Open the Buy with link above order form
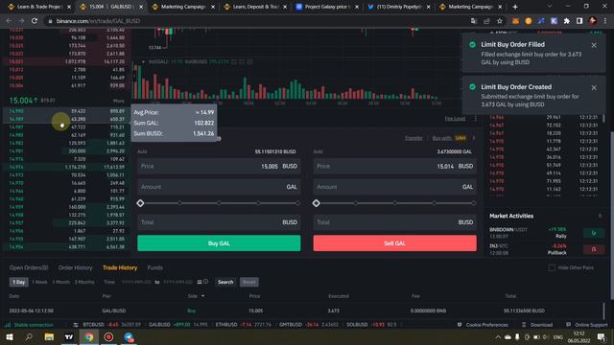The height and width of the screenshot is (345, 614). click(441, 138)
